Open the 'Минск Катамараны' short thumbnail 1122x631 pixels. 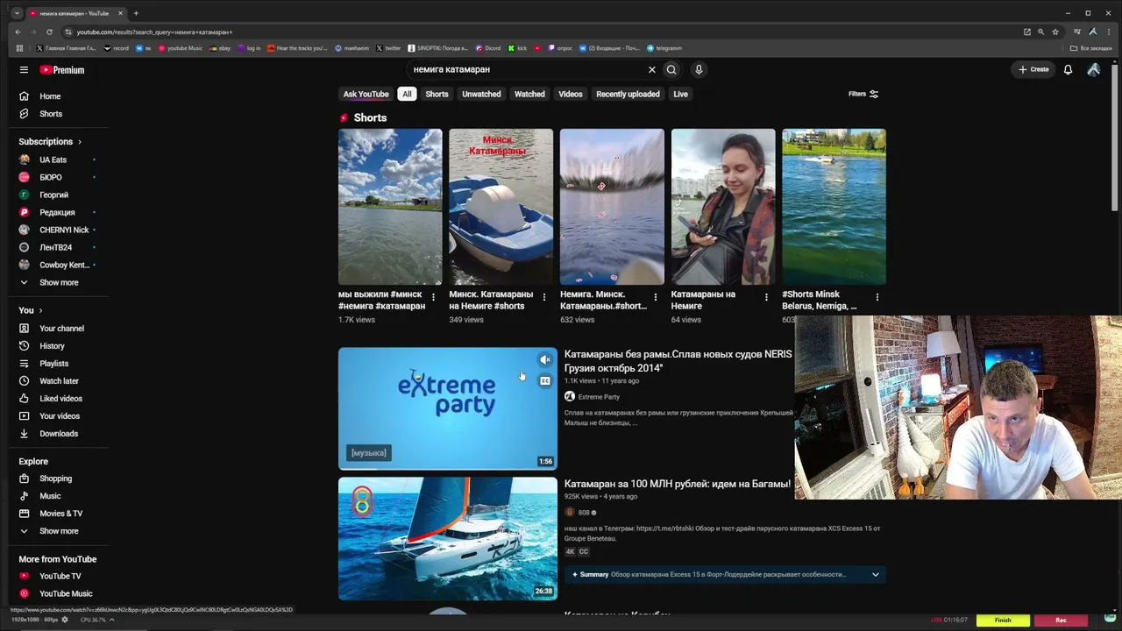[x=501, y=207]
